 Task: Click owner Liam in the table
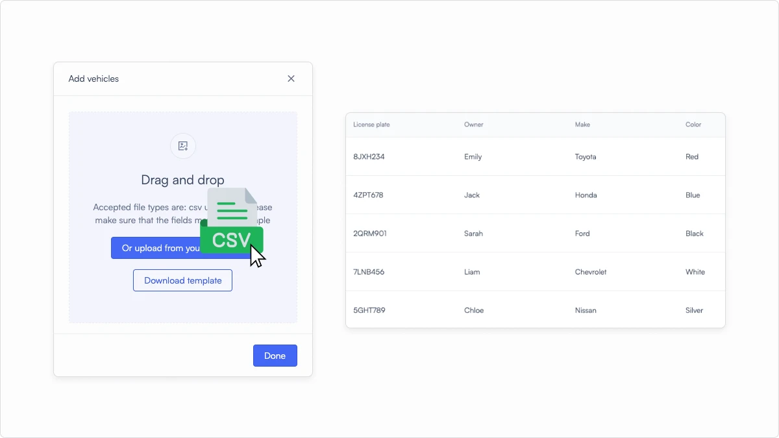click(x=472, y=271)
